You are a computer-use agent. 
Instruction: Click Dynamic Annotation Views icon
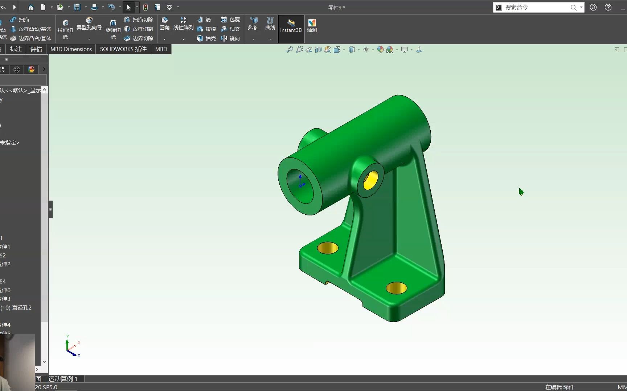[x=328, y=50]
